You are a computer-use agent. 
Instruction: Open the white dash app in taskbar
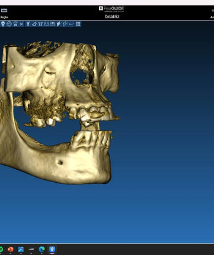click(x=31, y=250)
